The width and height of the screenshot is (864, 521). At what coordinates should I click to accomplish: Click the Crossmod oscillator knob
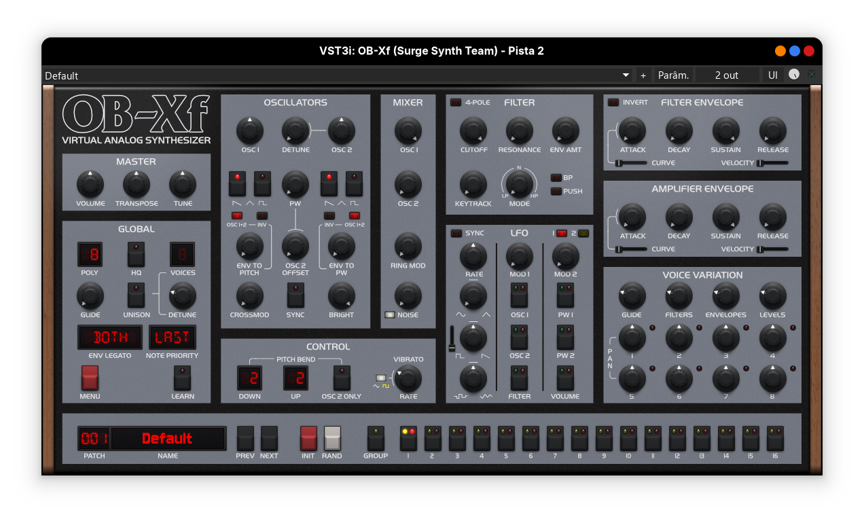pos(249,296)
